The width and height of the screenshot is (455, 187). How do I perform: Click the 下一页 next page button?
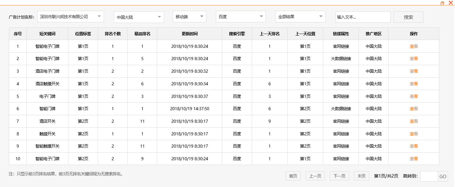pos(339,176)
